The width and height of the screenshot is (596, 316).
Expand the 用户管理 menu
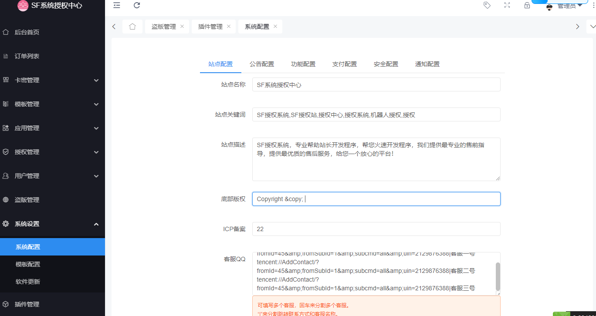click(52, 175)
